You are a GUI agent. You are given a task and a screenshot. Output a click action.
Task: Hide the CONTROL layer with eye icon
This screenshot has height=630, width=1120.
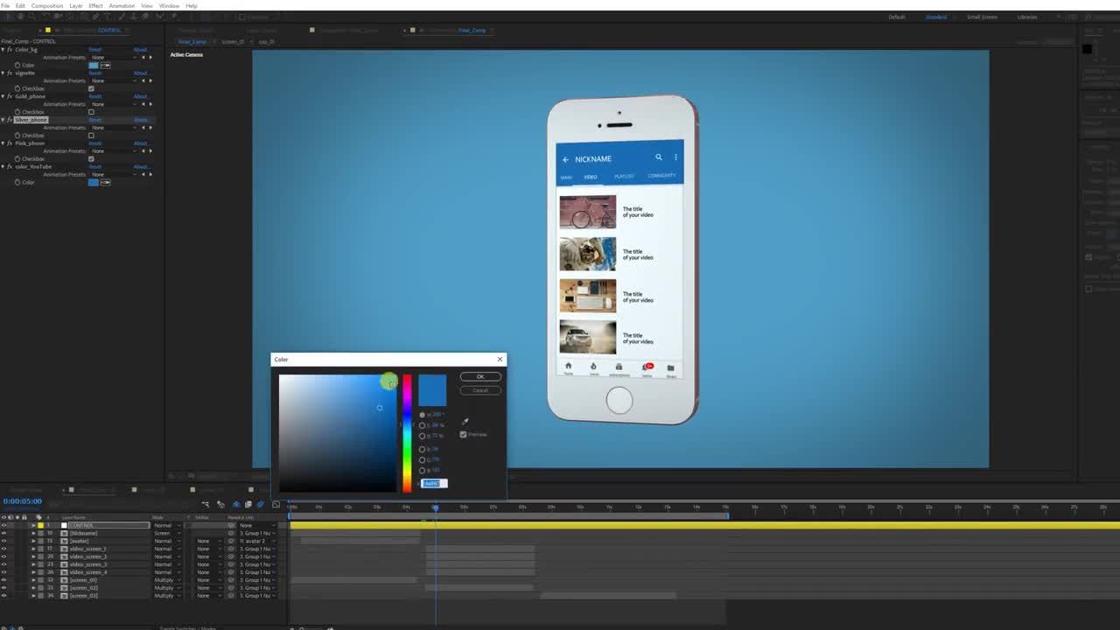(x=3, y=525)
